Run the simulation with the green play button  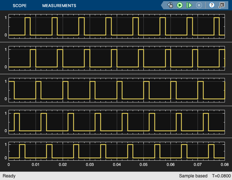[180, 5]
